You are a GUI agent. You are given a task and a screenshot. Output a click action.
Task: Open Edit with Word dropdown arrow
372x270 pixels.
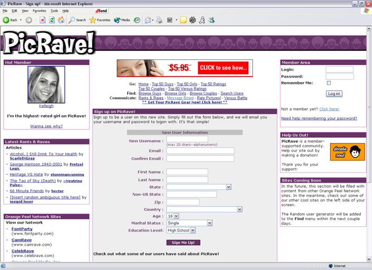click(176, 20)
